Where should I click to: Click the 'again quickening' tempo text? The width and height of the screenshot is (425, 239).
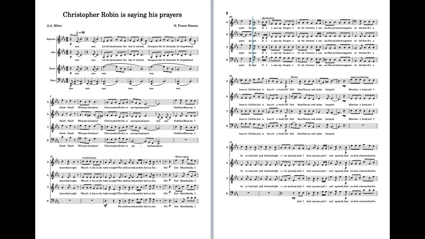pyautogui.click(x=359, y=77)
